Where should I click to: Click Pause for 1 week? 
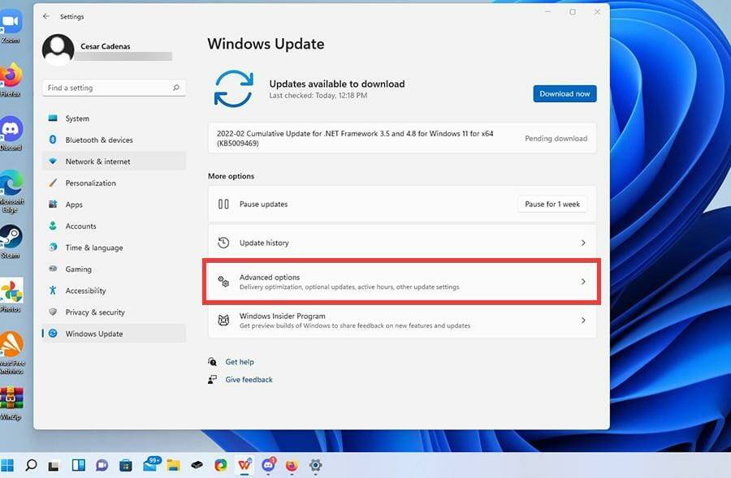click(551, 204)
